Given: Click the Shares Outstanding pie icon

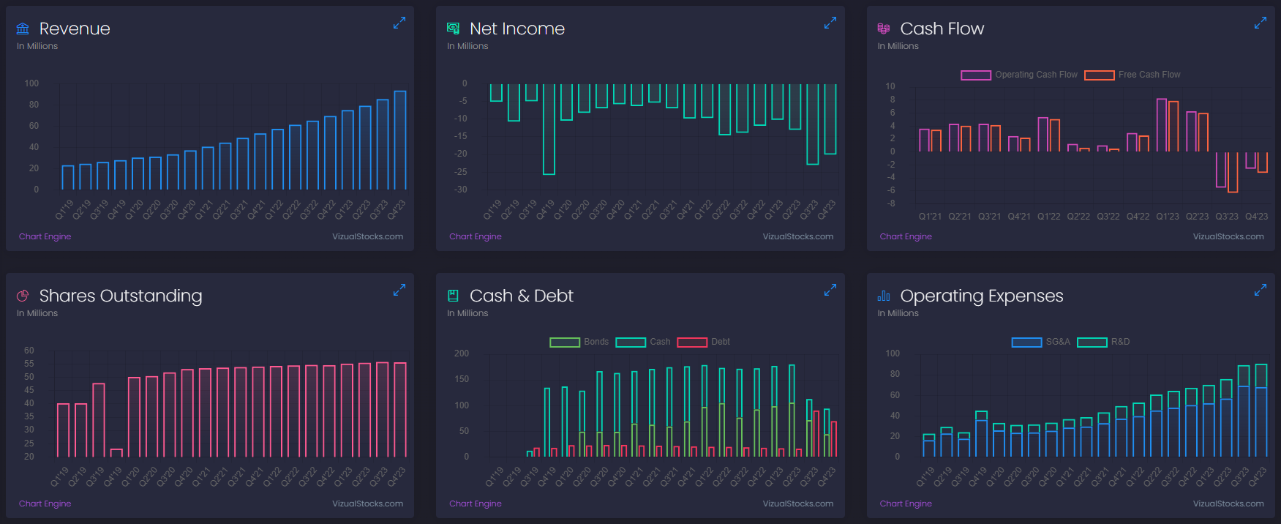Looking at the screenshot, I should point(23,296).
